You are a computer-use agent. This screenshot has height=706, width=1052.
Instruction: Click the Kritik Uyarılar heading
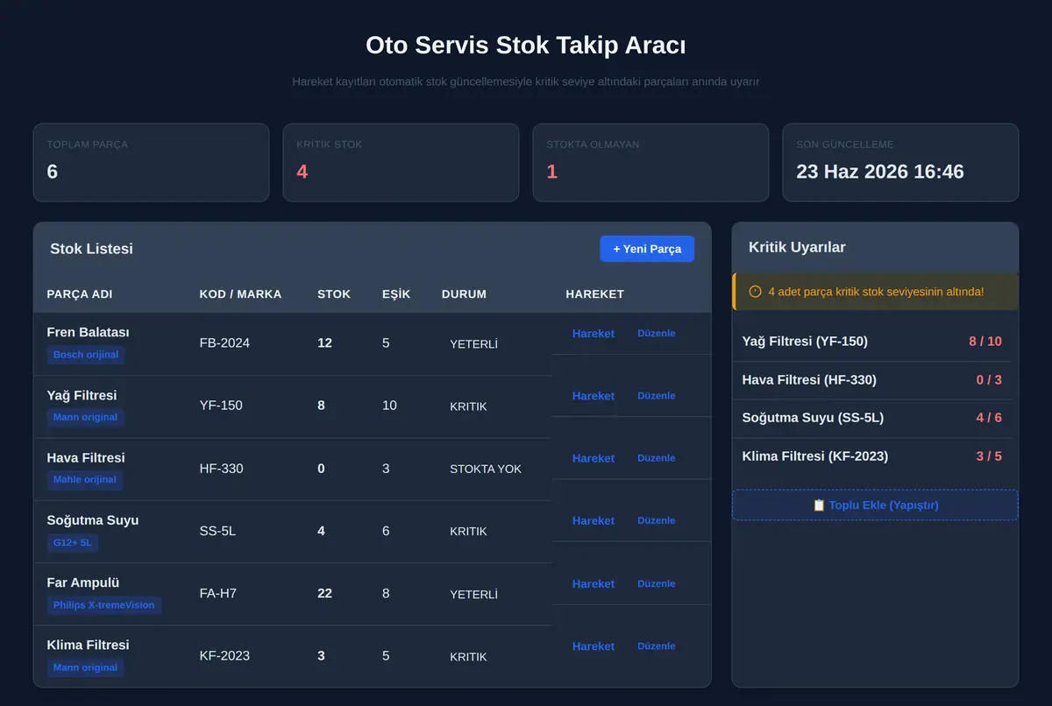(x=797, y=247)
